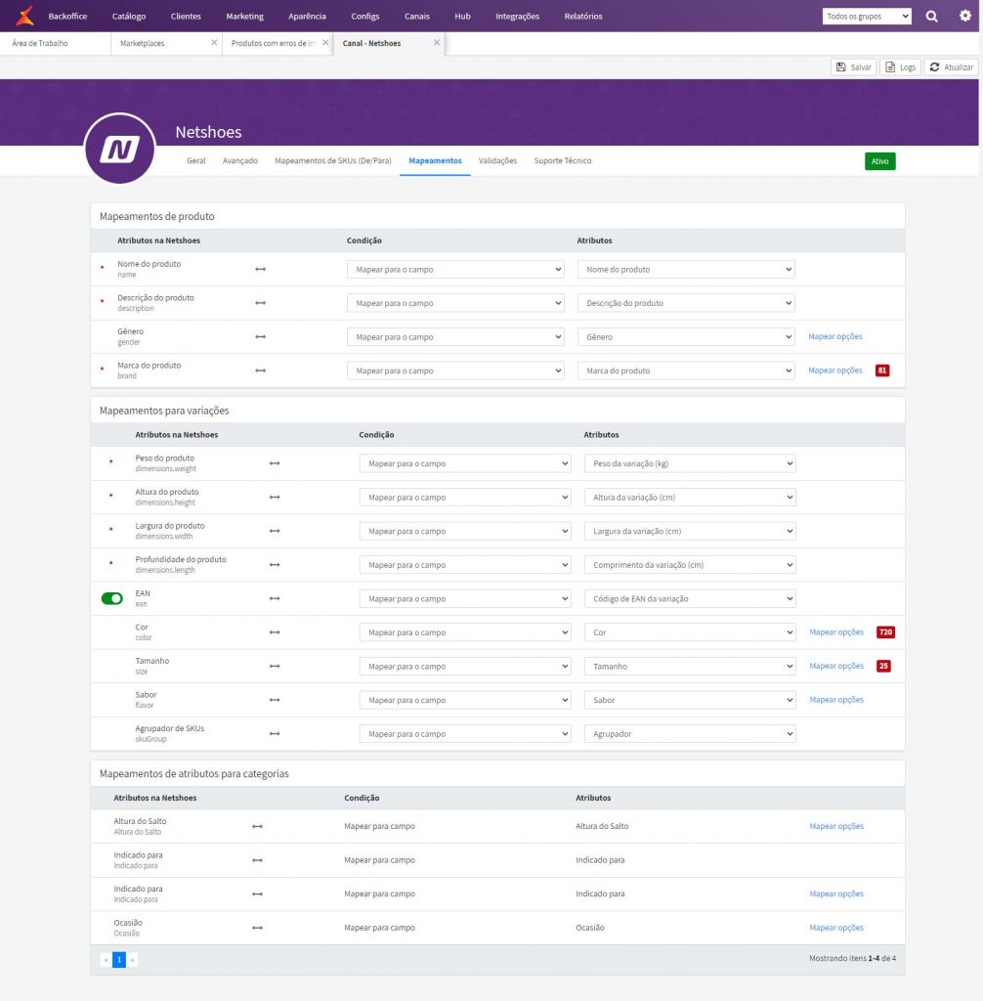The height and width of the screenshot is (1001, 983).
Task: Click the Salvar button
Action: coord(853,67)
